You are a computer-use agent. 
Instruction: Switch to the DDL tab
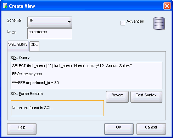click(34, 46)
